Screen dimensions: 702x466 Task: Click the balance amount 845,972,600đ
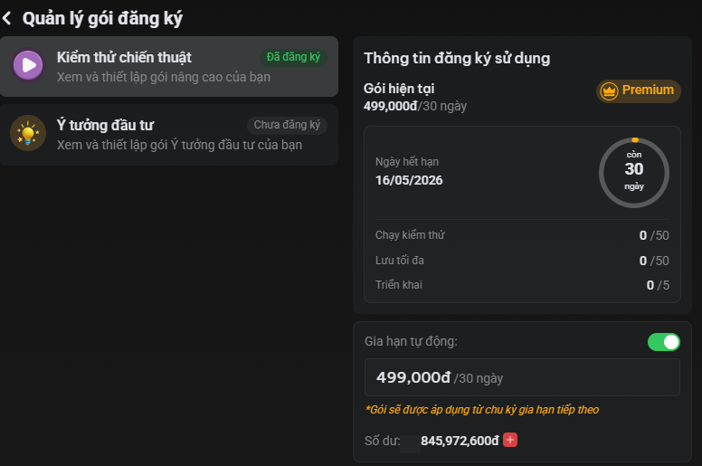tap(460, 442)
